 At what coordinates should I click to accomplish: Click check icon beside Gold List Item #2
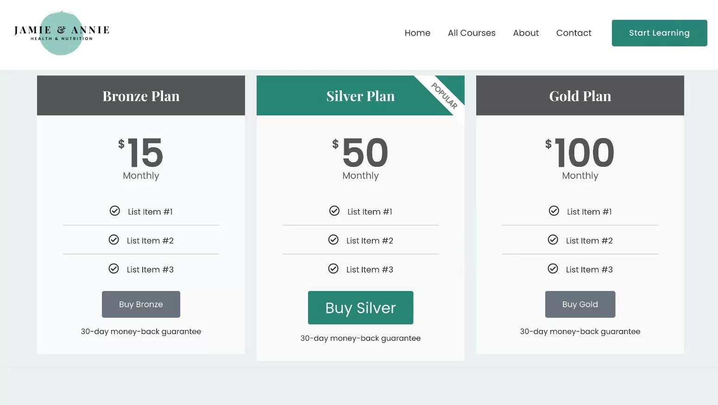[553, 240]
